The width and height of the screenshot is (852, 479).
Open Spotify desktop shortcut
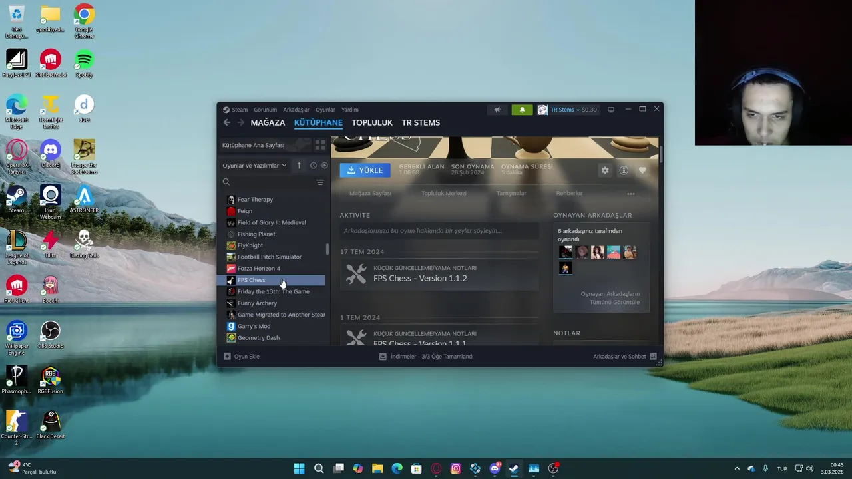(x=84, y=64)
